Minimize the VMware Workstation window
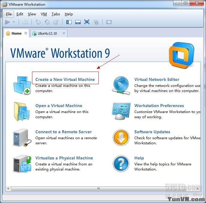This screenshot has width=206, height=203. pyautogui.click(x=177, y=3)
